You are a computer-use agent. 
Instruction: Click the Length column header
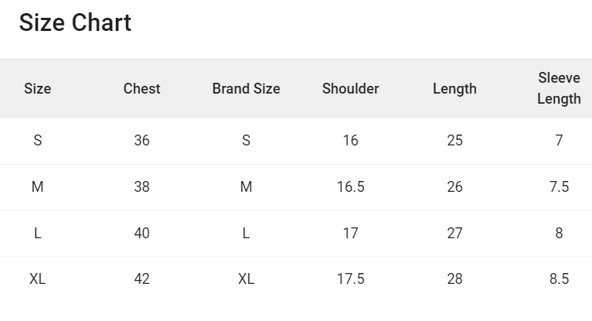(454, 89)
